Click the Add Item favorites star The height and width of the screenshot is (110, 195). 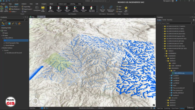point(126,8)
